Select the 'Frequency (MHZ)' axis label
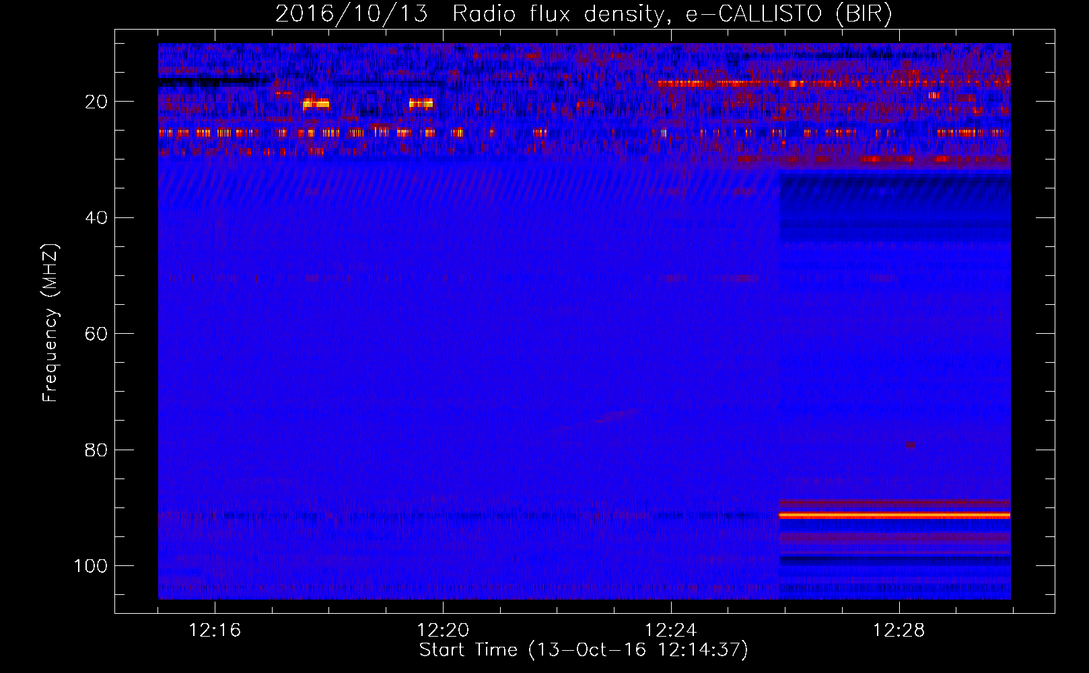 (50, 322)
